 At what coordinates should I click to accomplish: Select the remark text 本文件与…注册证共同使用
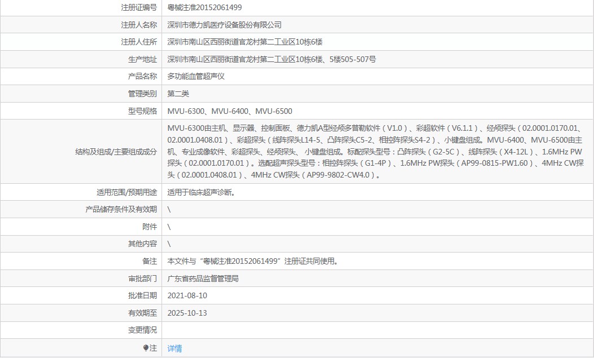[x=253, y=261]
